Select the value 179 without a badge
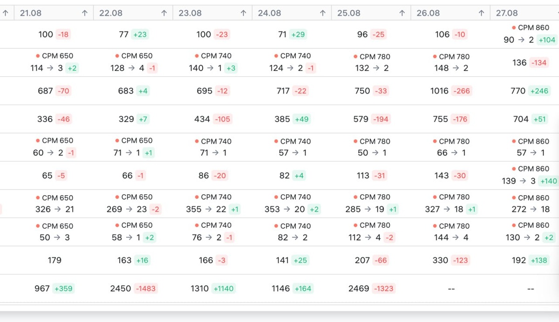Viewport: 559px width, 322px height. point(55,260)
